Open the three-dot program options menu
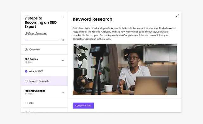The width and height of the screenshot is (203, 124). [63, 17]
